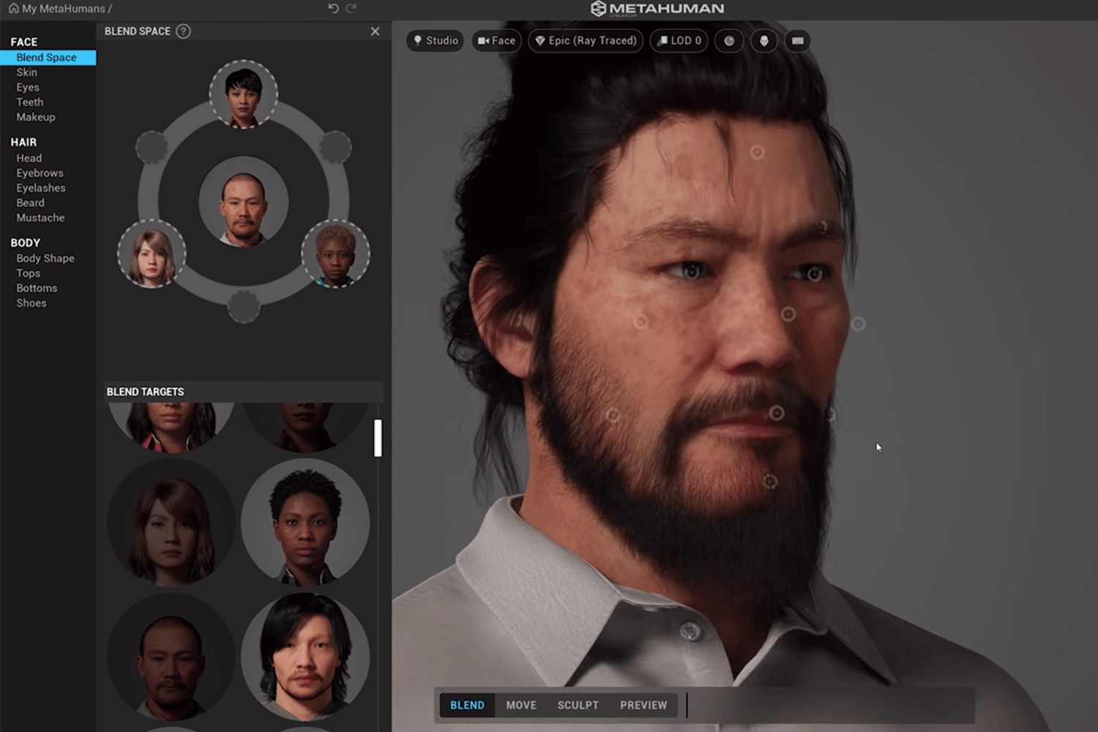1098x732 pixels.
Task: Open Tops clothing settings
Action: click(x=29, y=273)
